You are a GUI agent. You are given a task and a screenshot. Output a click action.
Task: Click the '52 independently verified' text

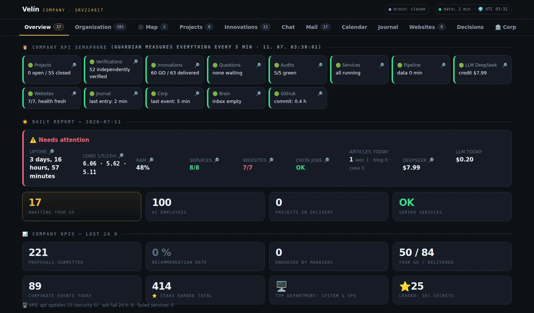click(110, 73)
